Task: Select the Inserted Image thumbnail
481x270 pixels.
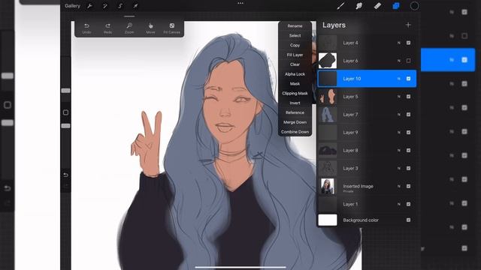Action: [x=328, y=186]
